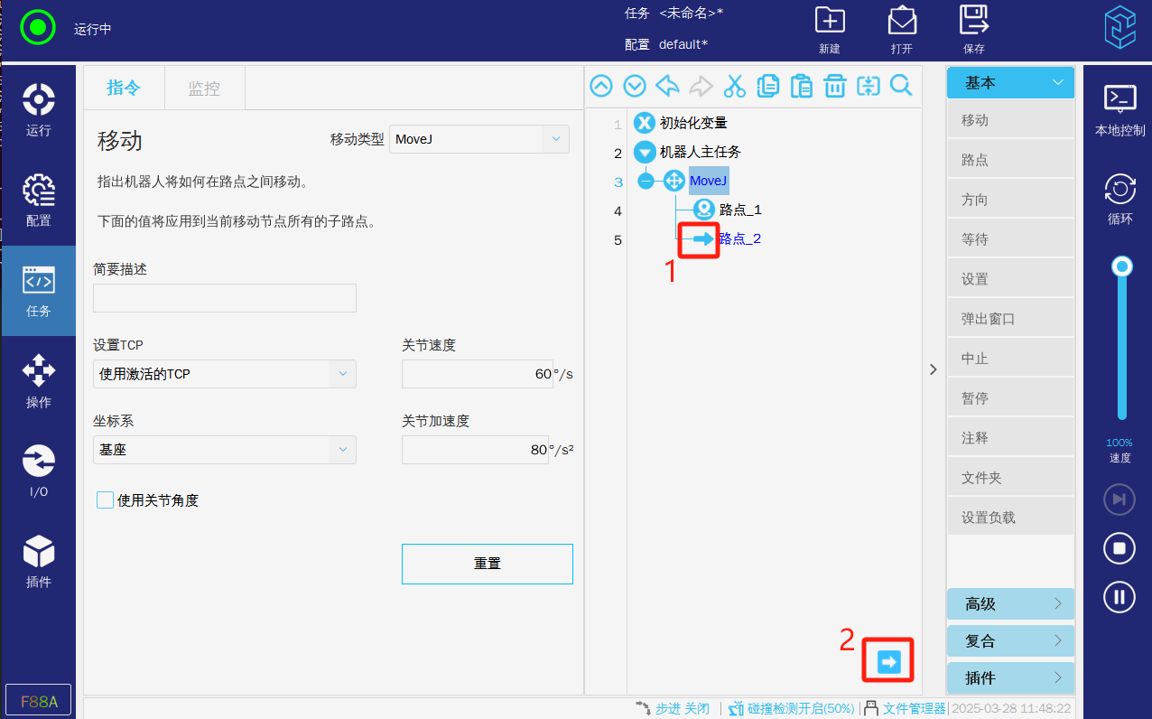Click the paste clipboard icon
The image size is (1152, 719).
pyautogui.click(x=801, y=86)
